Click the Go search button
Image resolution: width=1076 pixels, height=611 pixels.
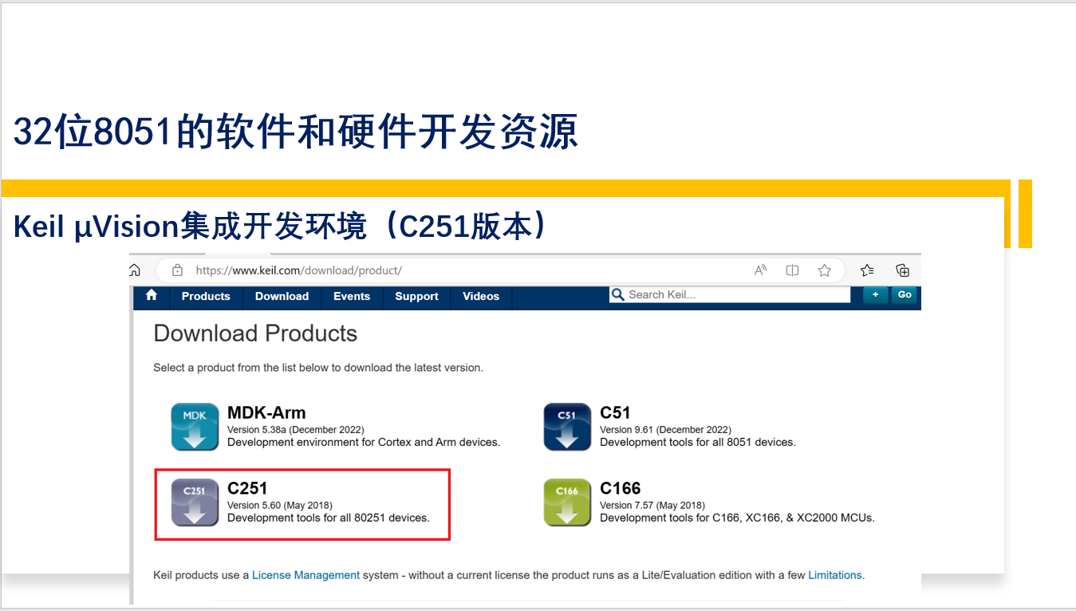(x=905, y=295)
